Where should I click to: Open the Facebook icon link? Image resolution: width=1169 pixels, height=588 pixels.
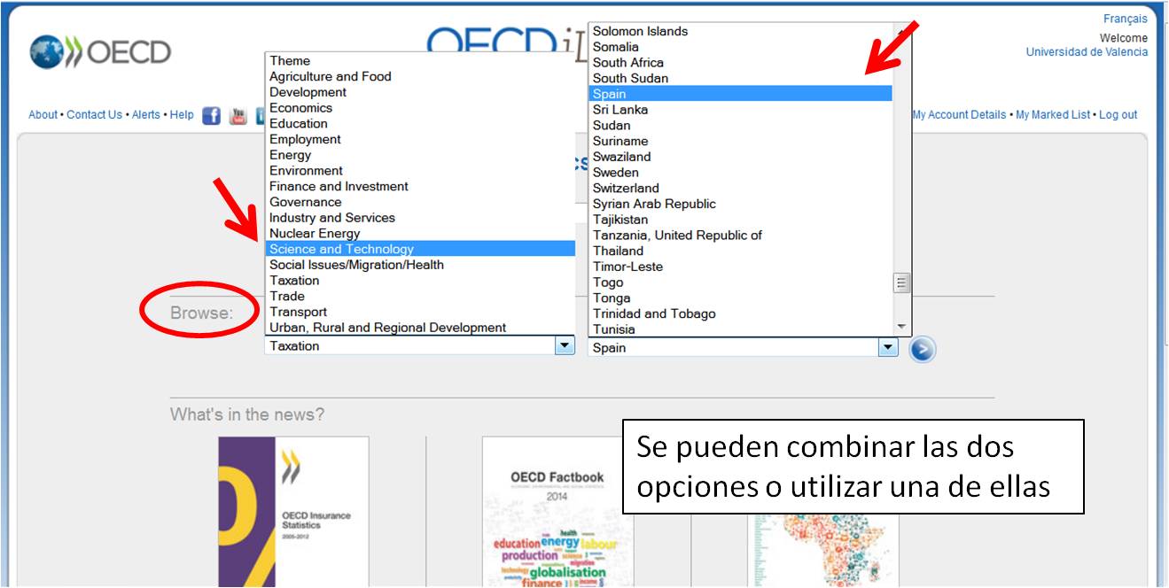211,115
